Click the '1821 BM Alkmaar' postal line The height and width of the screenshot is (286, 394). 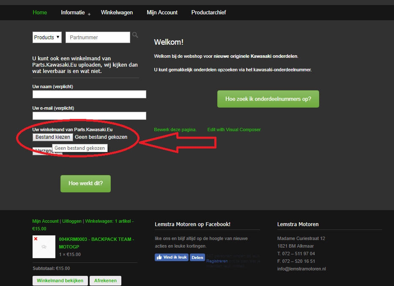point(295,246)
